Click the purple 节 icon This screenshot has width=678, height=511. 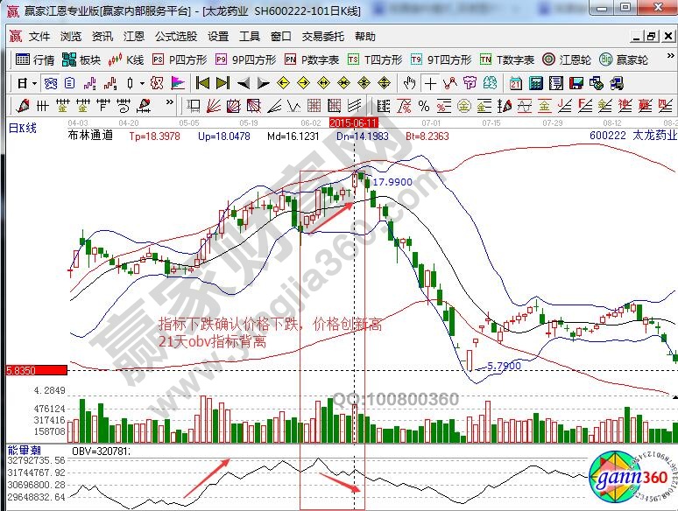point(470,83)
